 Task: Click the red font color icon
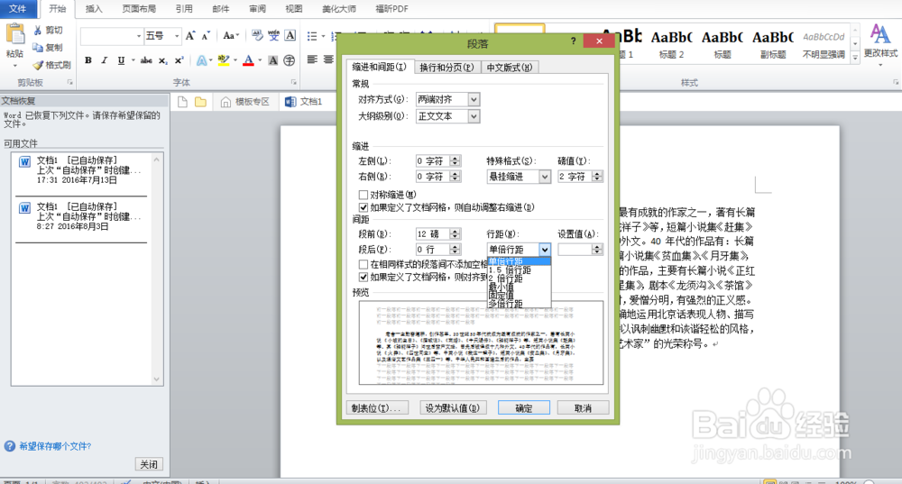point(249,59)
